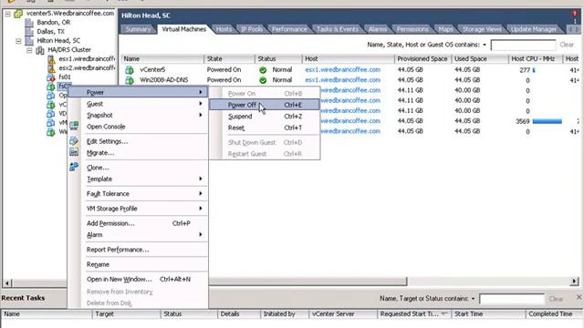Click the red alert icon in title bar

coord(575,14)
